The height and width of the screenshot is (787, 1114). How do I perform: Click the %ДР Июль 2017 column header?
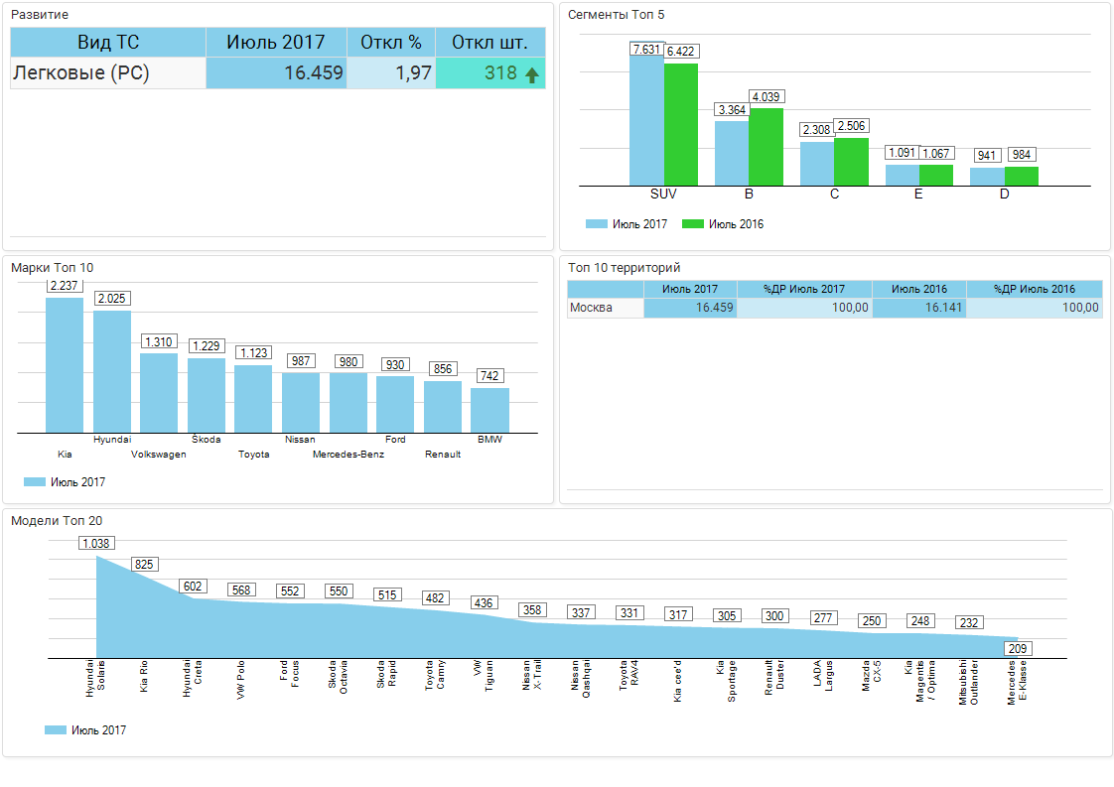(x=804, y=289)
